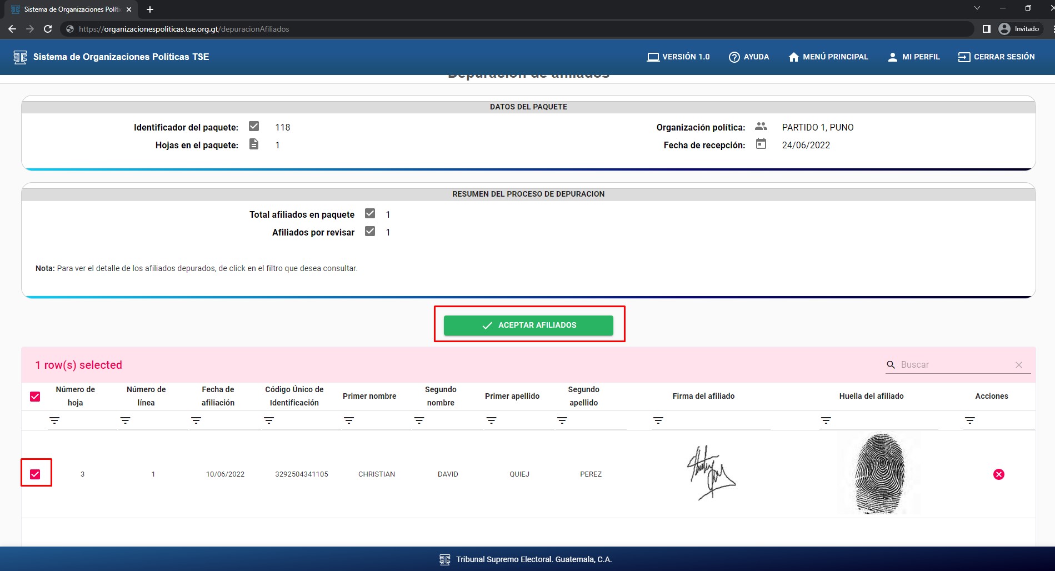Open filter dropdown for Fecha de afiliación

pyautogui.click(x=196, y=420)
